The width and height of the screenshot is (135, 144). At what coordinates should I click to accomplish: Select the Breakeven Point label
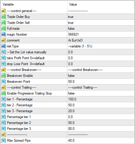pyautogui.click(x=19, y=82)
